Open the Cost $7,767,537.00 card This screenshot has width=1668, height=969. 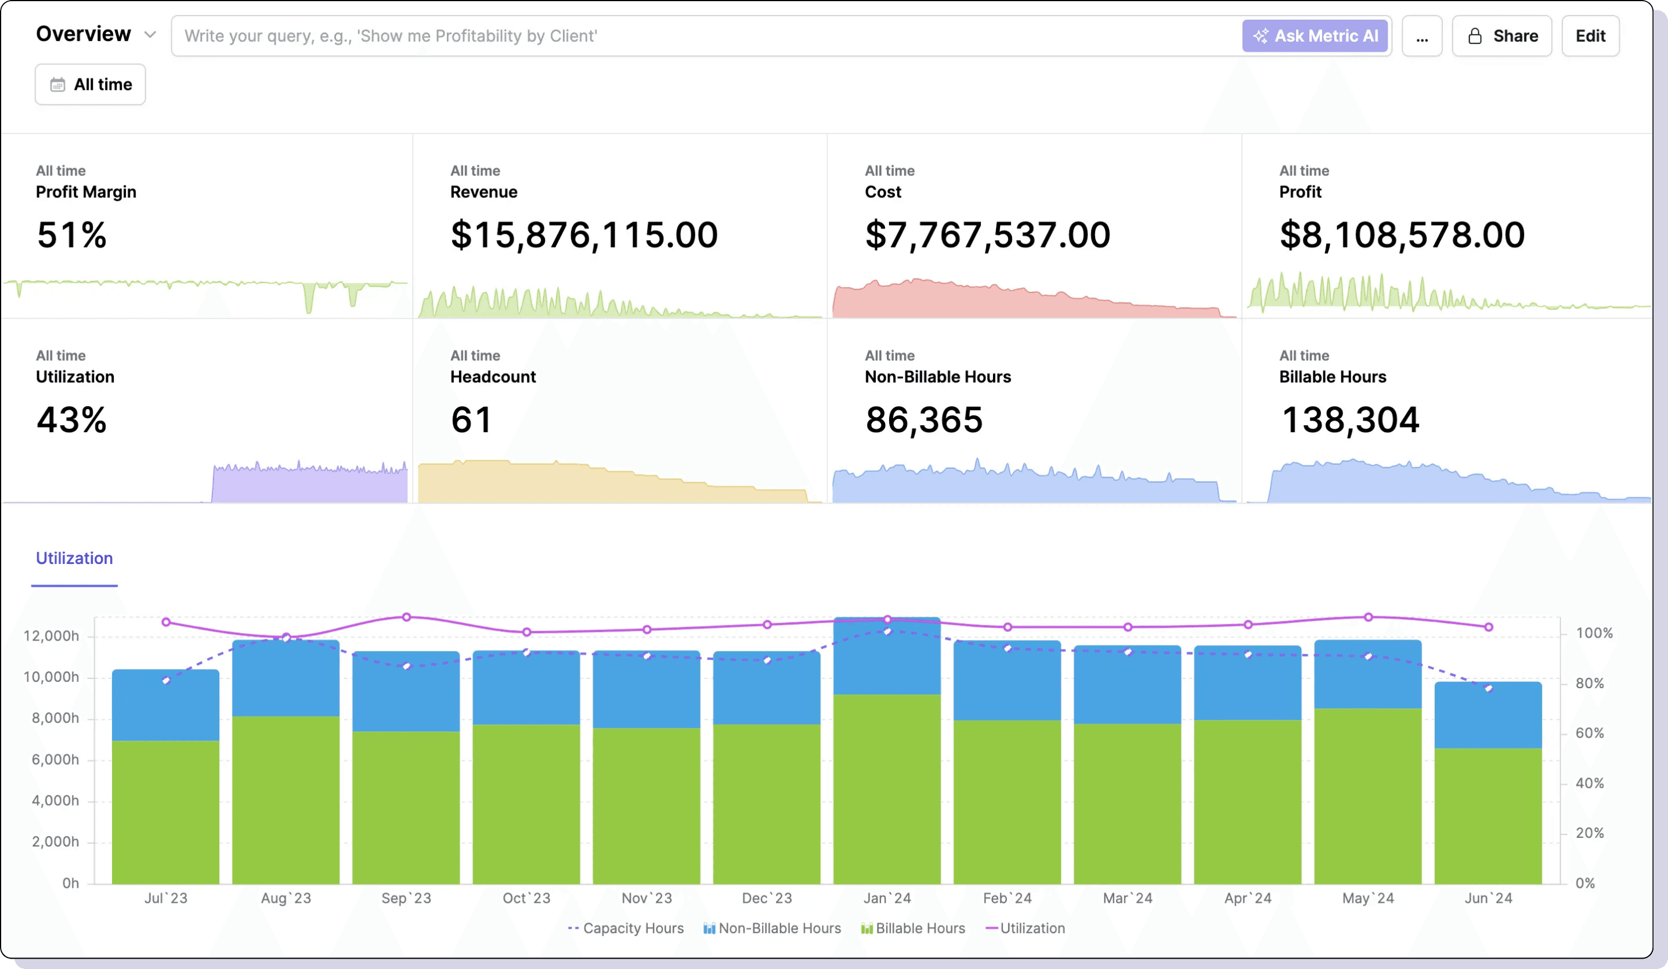click(1035, 226)
